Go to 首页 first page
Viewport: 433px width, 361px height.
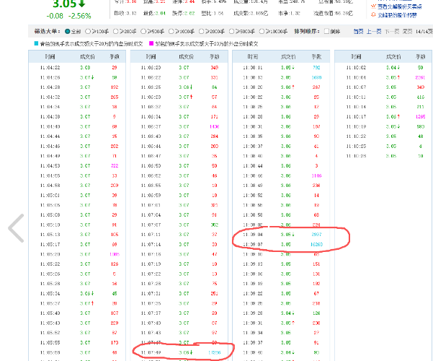[358, 32]
